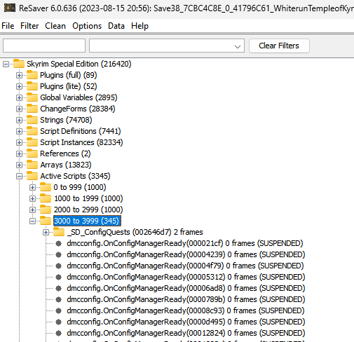Open the Help menu

coord(139,26)
